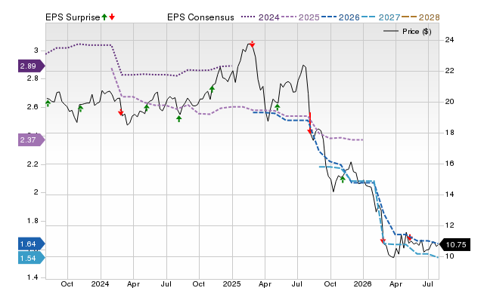Click the green surprise arrow in May 2025
This screenshot has height=288, width=484.
[278, 107]
